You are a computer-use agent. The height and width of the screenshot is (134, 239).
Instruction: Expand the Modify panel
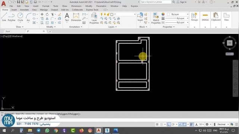pos(51,27)
